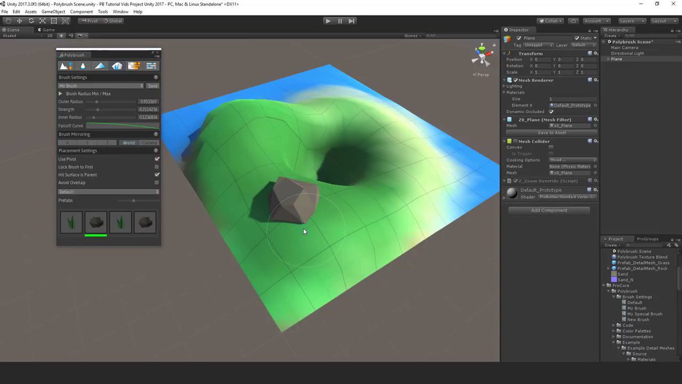Open the GameObject menu
The image size is (682, 384).
coord(53,11)
